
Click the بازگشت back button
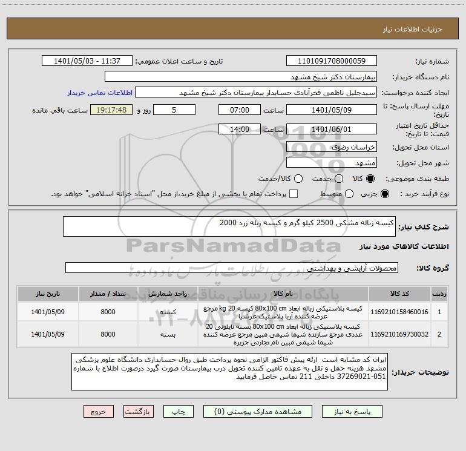[139, 412]
